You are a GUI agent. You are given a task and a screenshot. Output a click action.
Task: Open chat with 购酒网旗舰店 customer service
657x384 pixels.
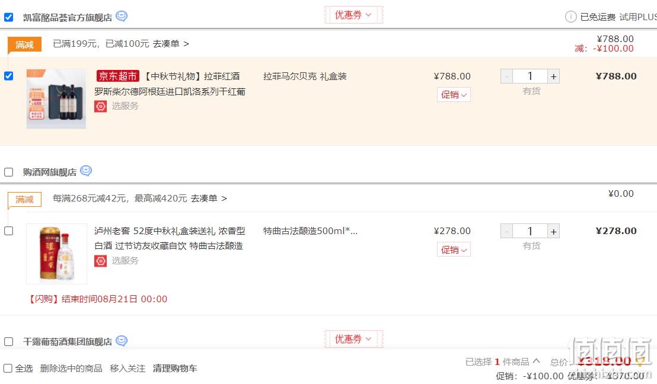(86, 171)
